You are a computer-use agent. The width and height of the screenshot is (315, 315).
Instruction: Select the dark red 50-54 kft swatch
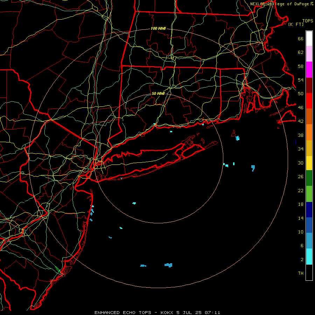click(309, 85)
